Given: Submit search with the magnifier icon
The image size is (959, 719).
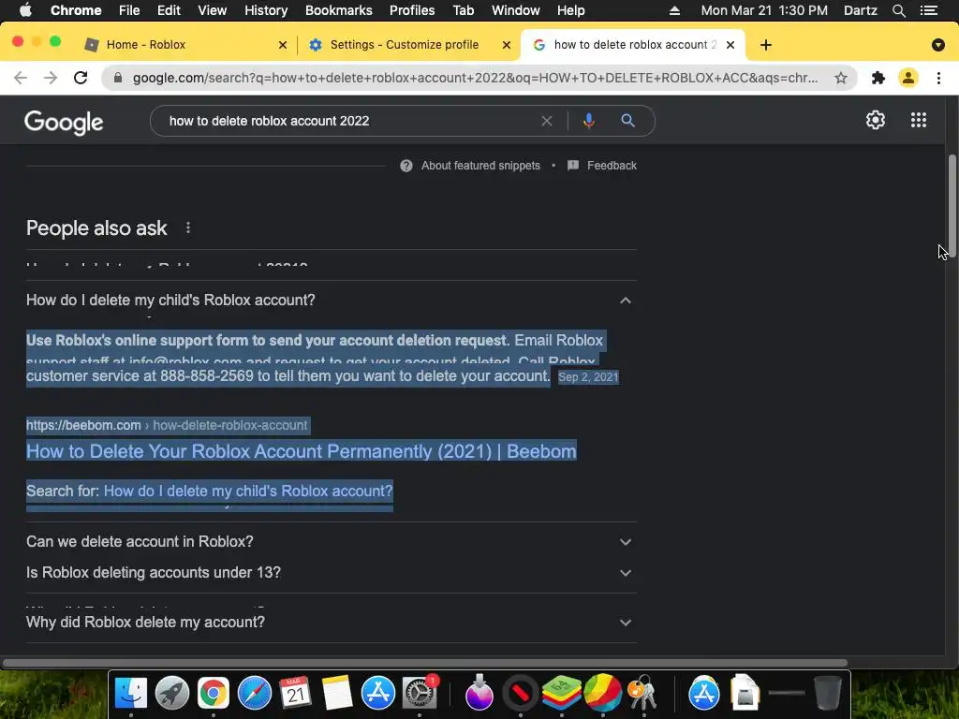Looking at the screenshot, I should point(627,121).
